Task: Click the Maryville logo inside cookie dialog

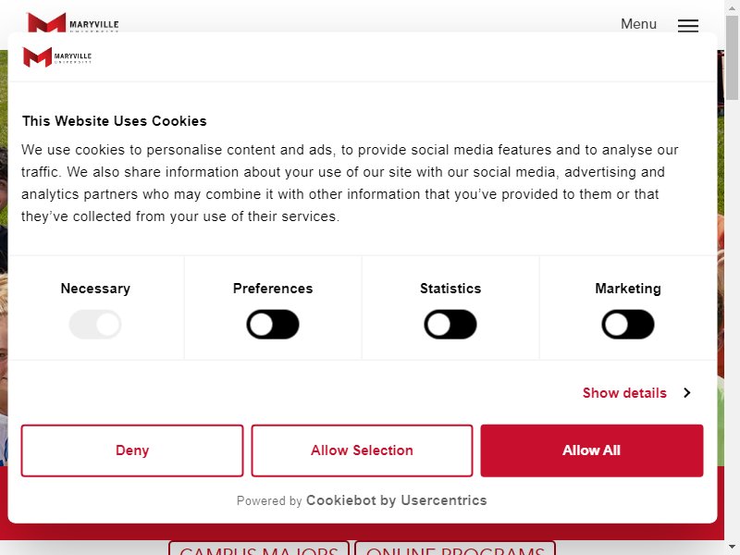Action: pos(57,57)
